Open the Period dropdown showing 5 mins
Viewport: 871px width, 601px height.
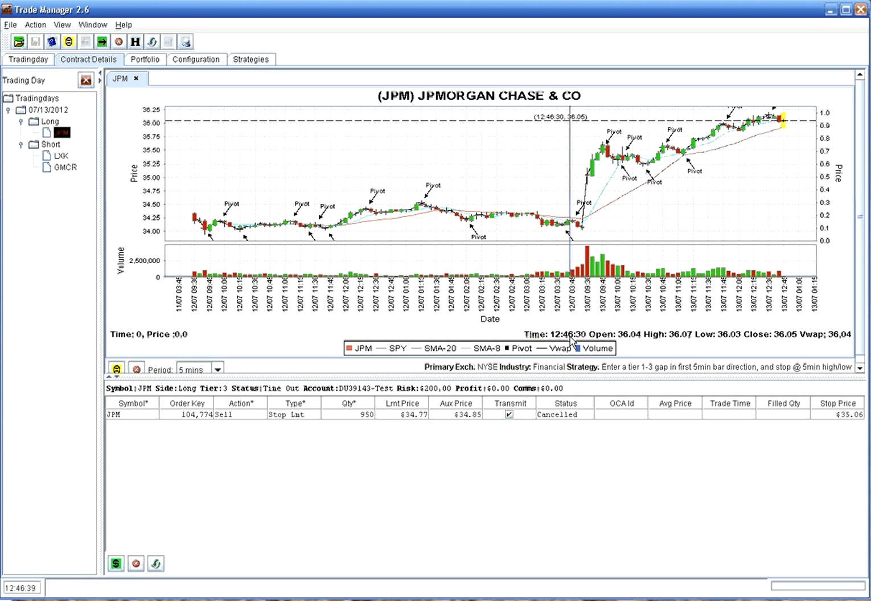click(217, 369)
